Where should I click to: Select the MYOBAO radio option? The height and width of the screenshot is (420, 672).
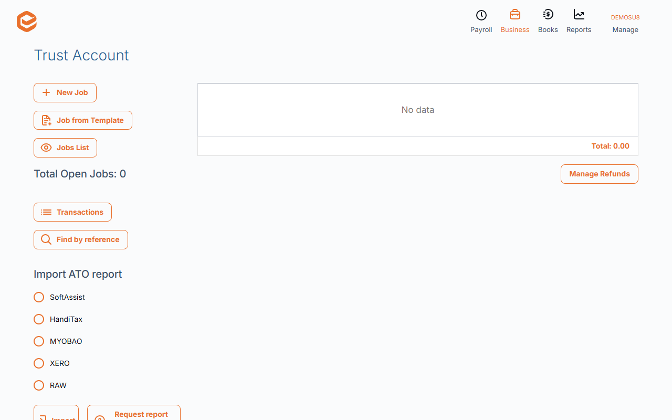pos(39,341)
